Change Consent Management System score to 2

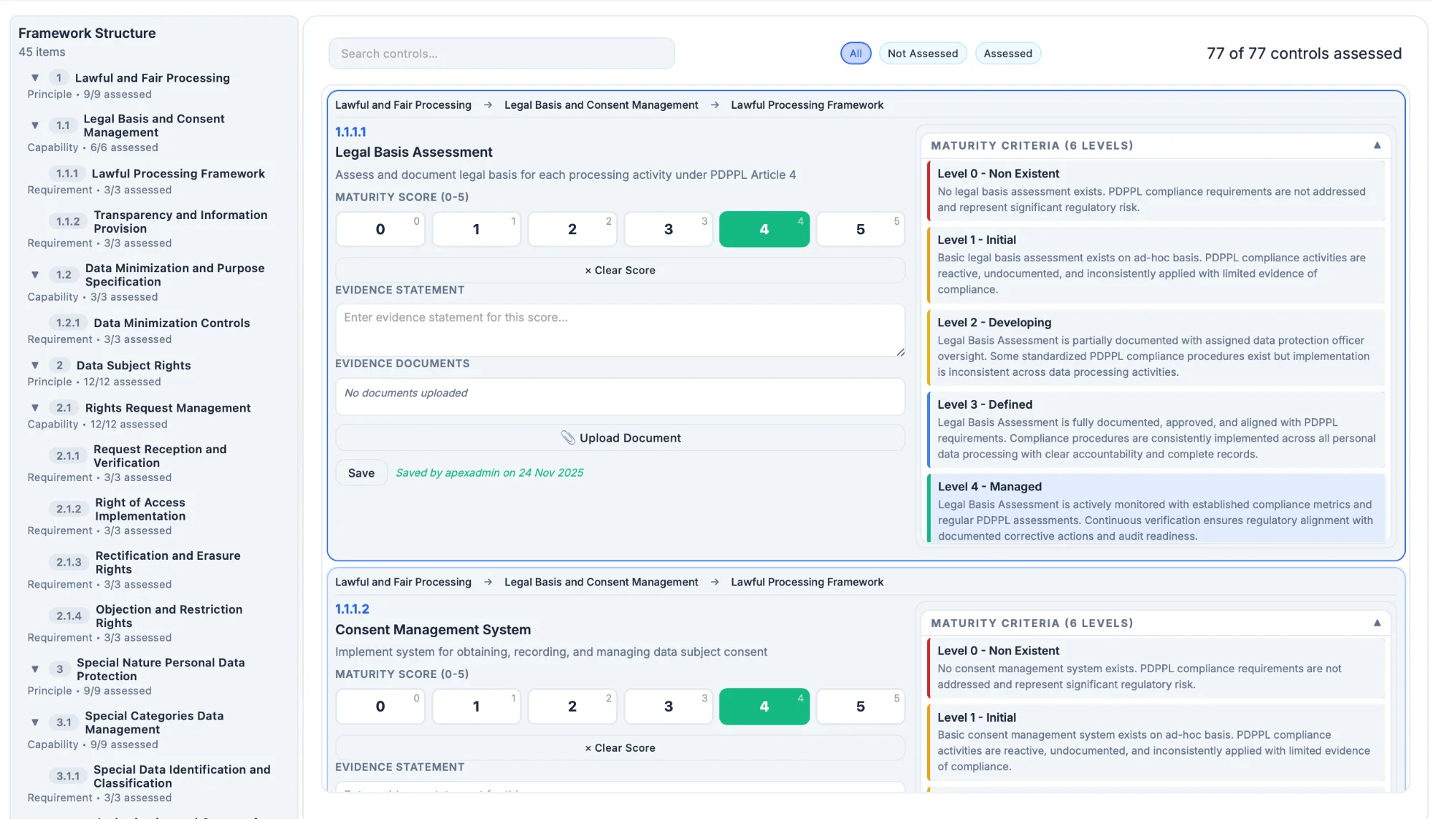[x=572, y=707]
